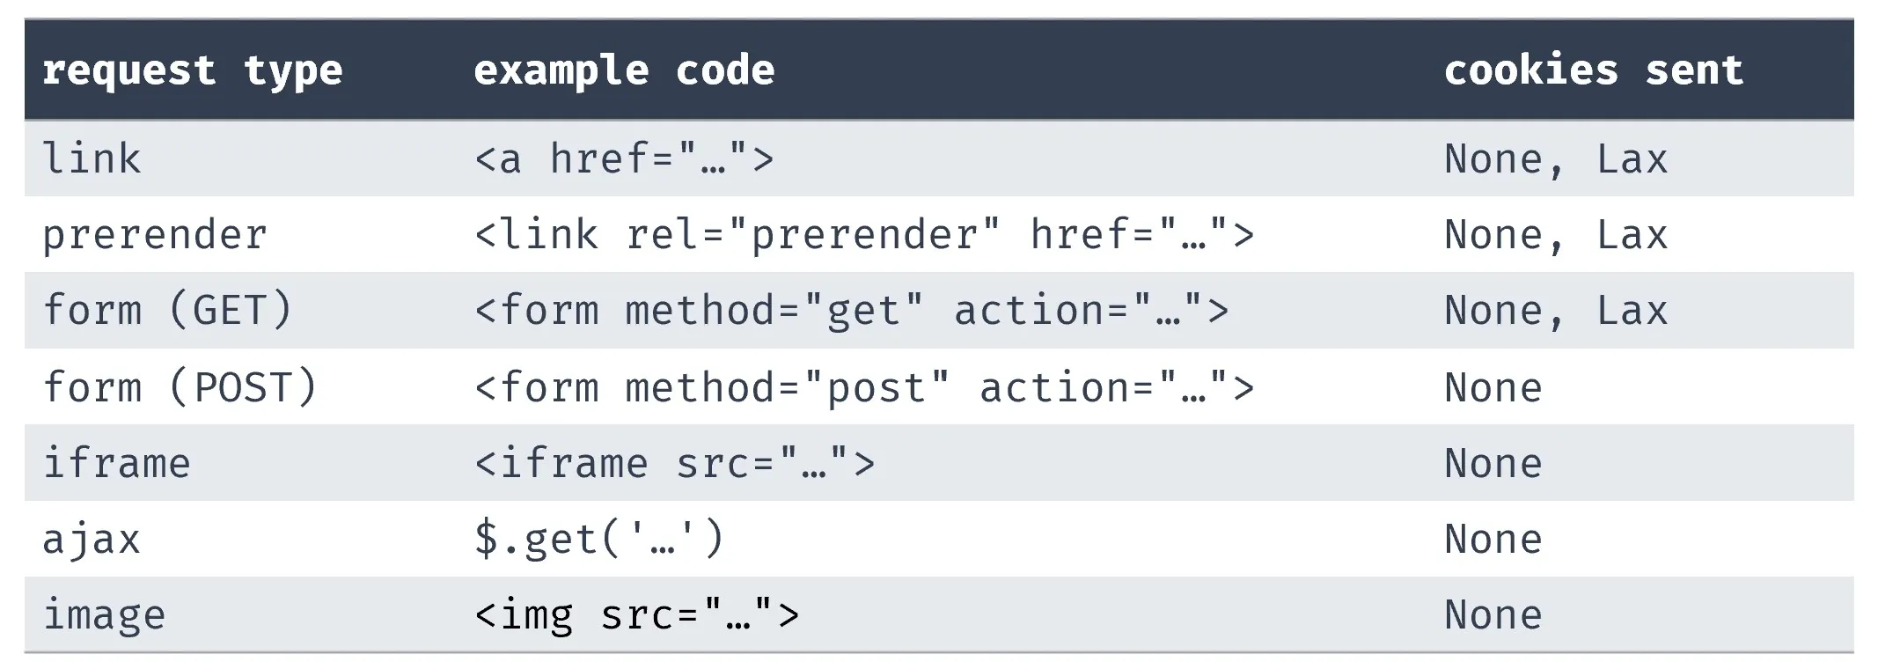Select the "form (POST)" cell
The width and height of the screenshot is (1878, 669).
point(180,387)
